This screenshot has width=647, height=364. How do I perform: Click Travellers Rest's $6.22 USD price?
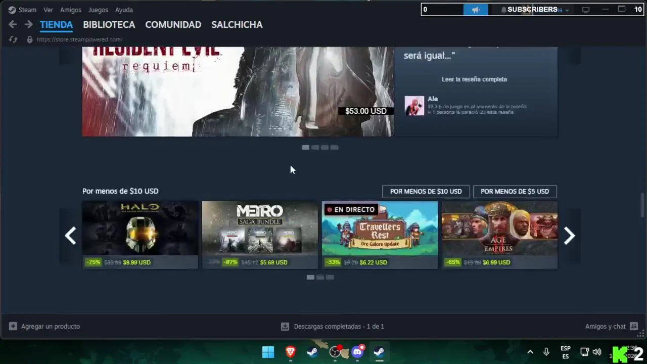click(373, 262)
